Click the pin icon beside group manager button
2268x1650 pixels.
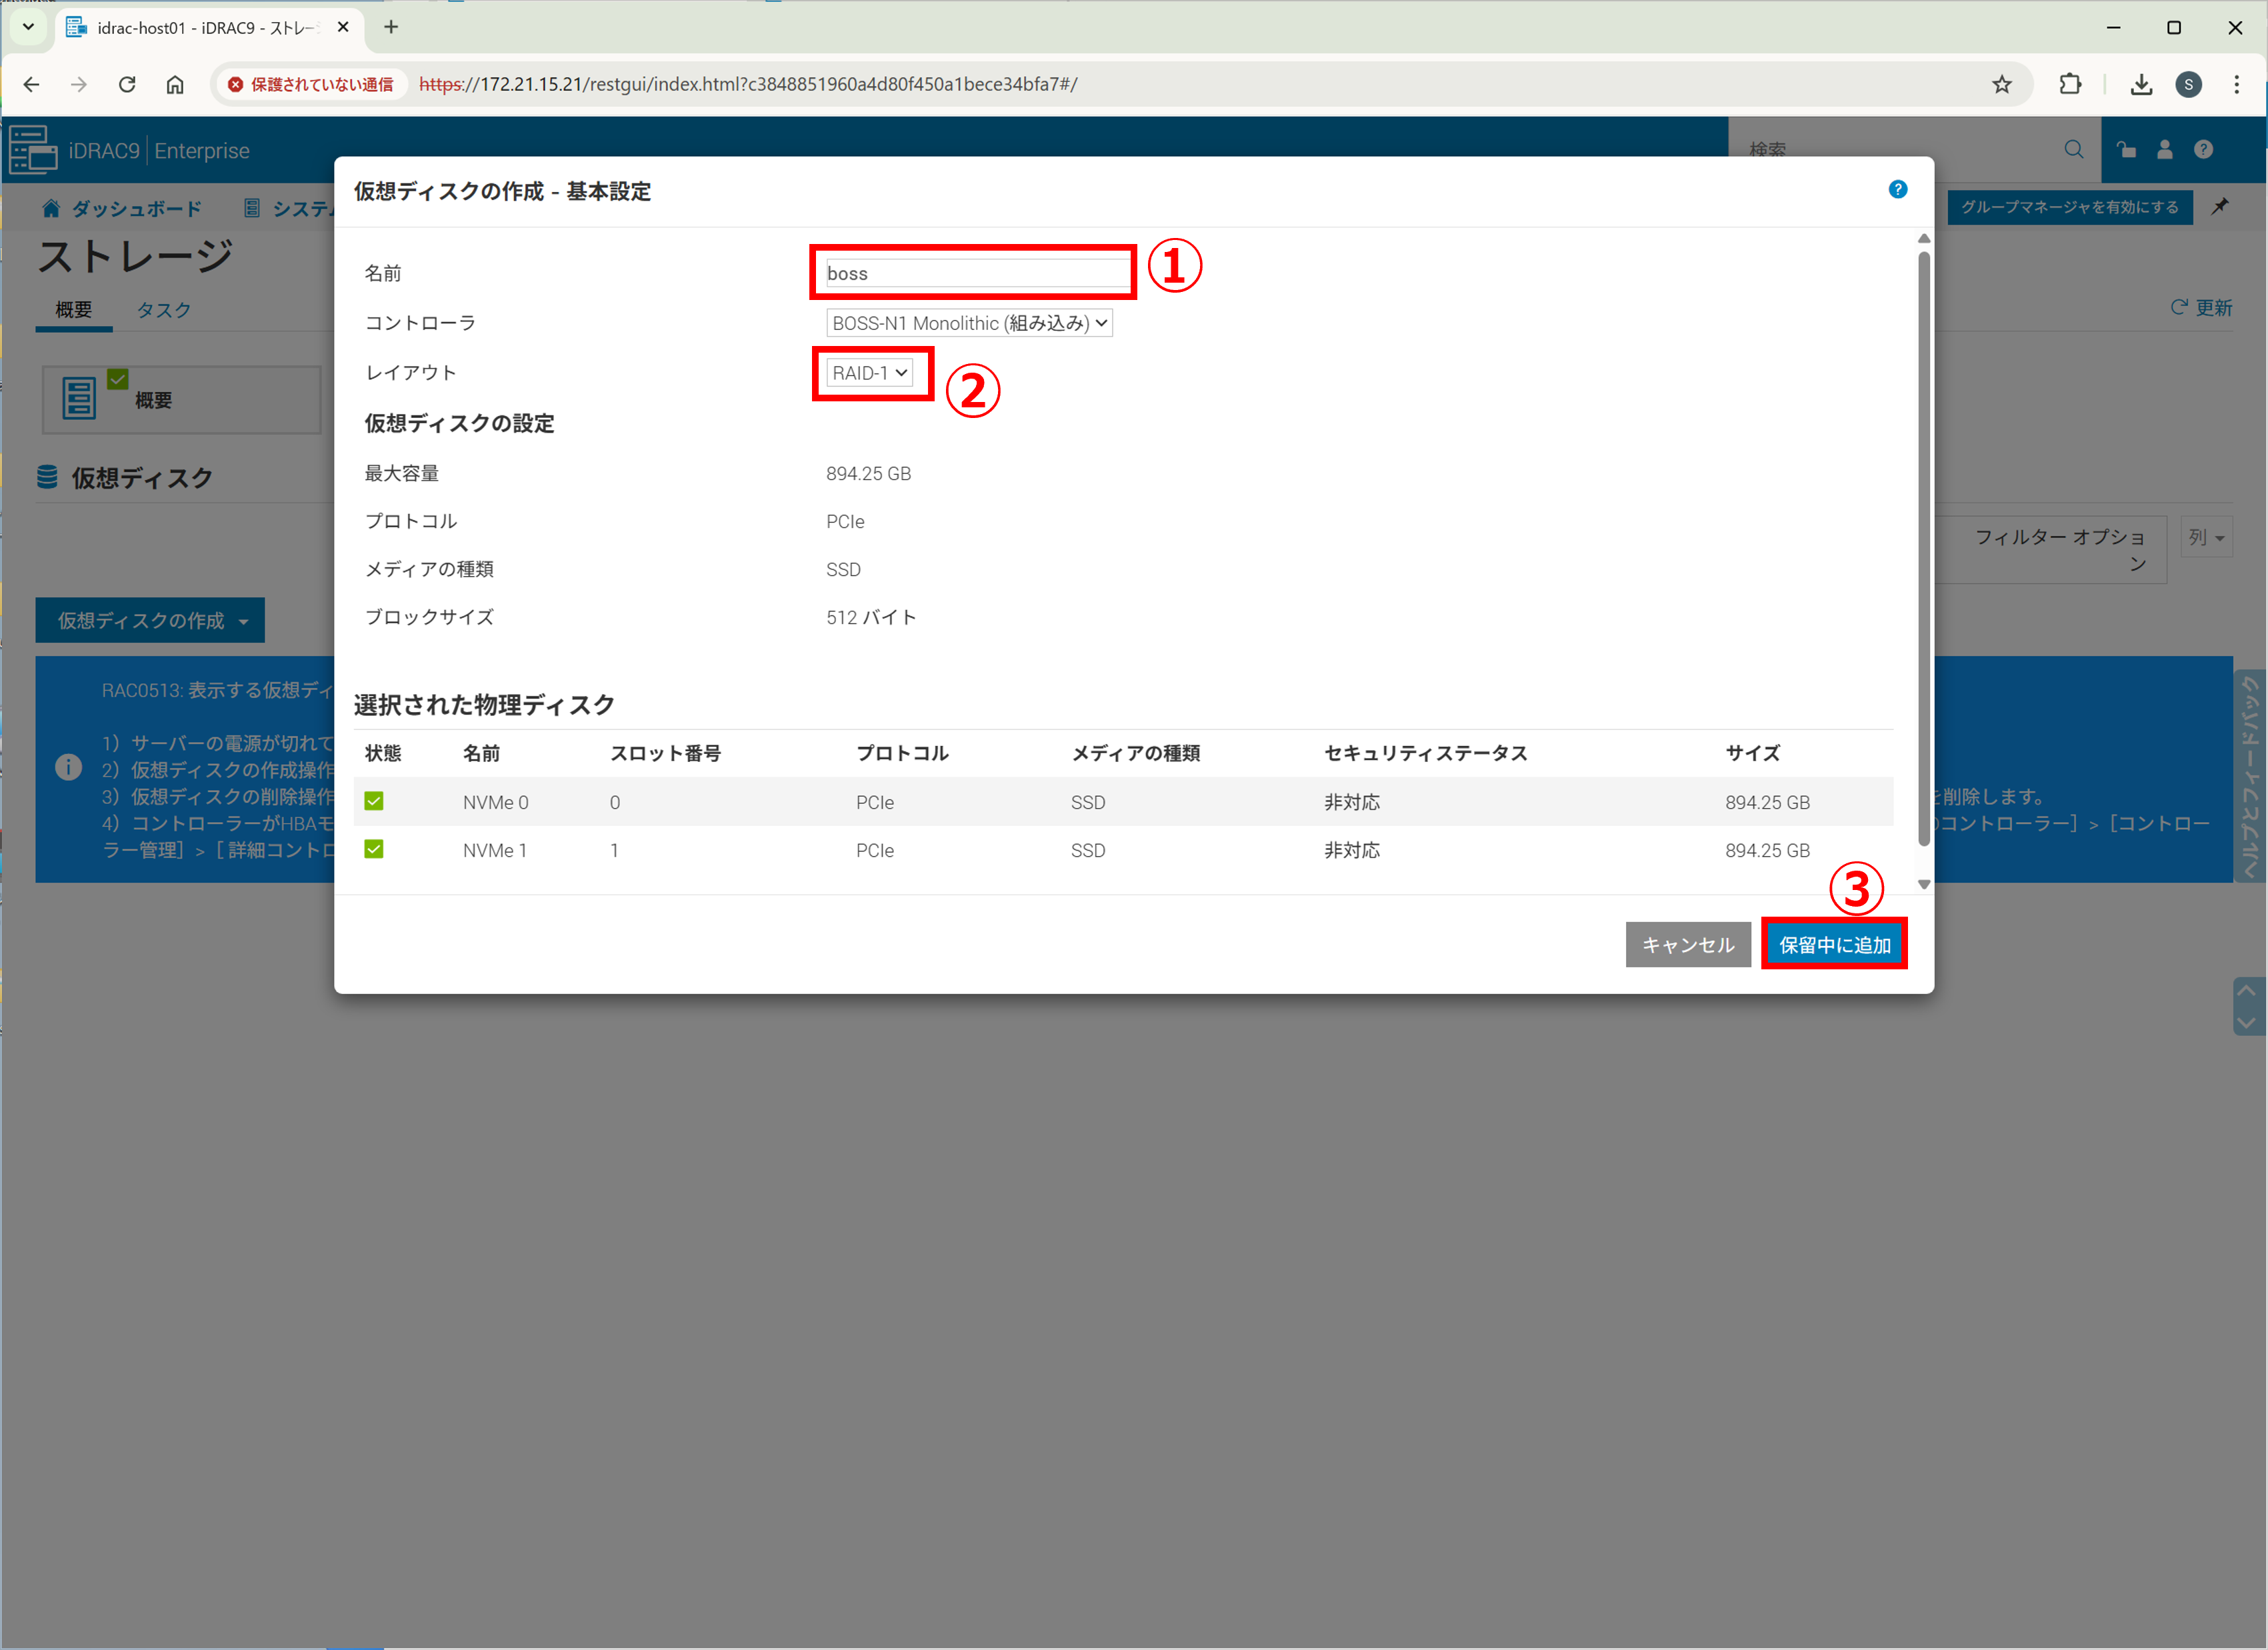click(2219, 207)
